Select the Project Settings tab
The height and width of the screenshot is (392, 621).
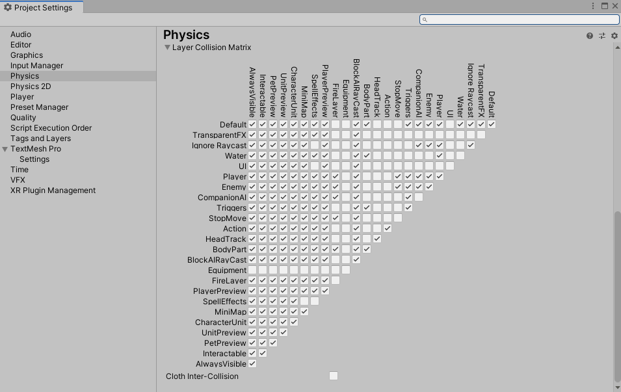[x=42, y=8]
